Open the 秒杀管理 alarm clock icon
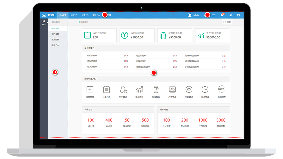This screenshot has width=283, height=159. pos(205,89)
